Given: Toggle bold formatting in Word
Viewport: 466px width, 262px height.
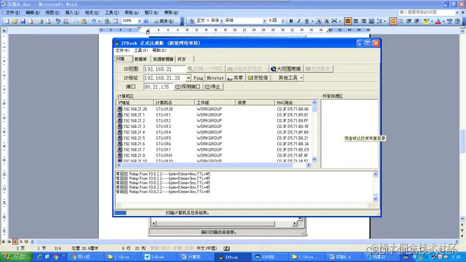Looking at the screenshot, I should 291,21.
